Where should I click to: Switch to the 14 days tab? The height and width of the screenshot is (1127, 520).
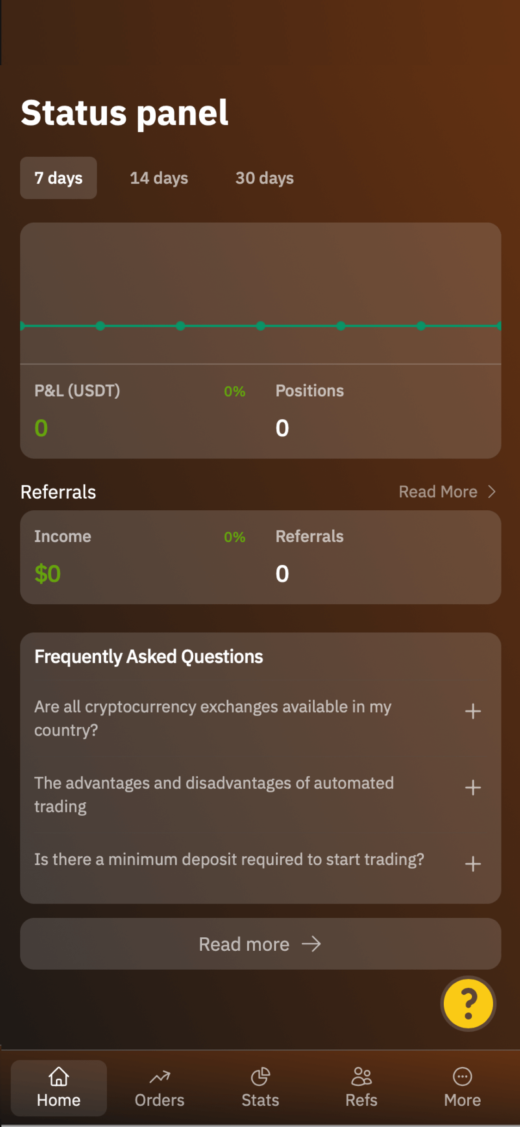coord(159,178)
